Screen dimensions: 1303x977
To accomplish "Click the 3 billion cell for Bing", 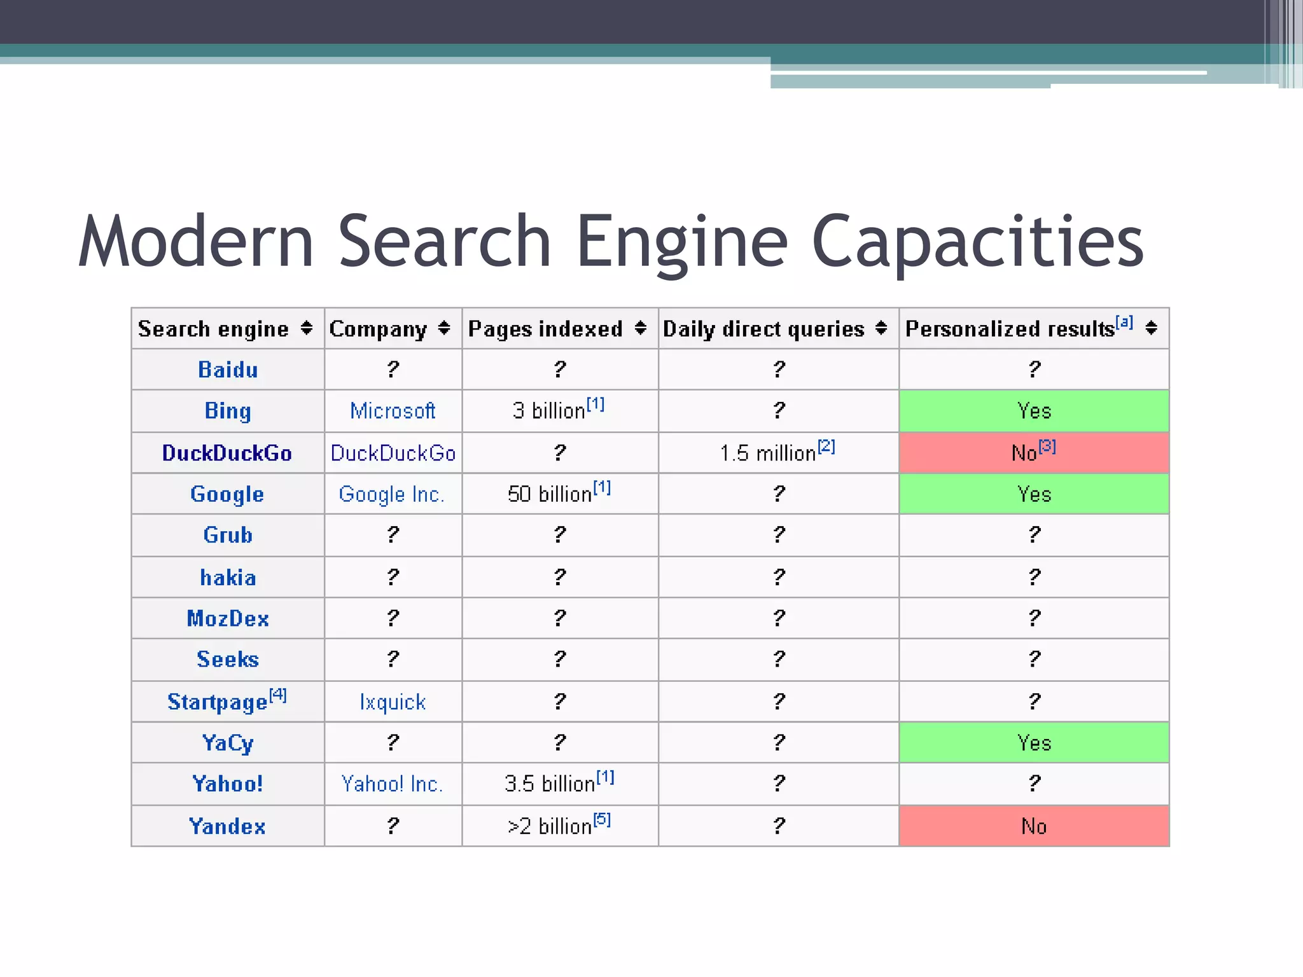I will click(x=560, y=411).
